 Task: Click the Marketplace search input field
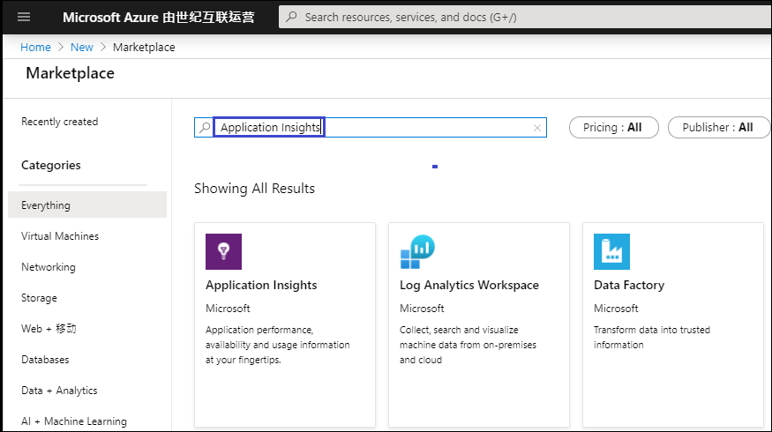(x=423, y=128)
